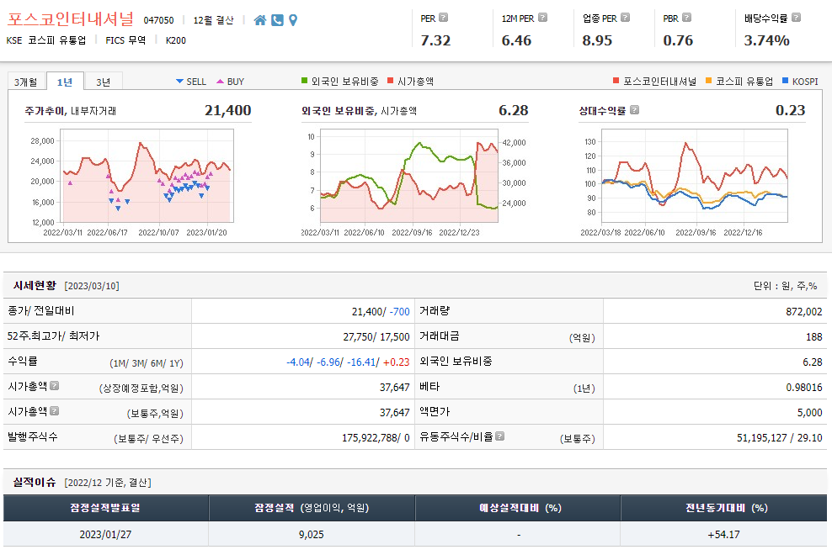Click the trading volume 872,002 cell
The image size is (832, 555).
[x=715, y=311]
